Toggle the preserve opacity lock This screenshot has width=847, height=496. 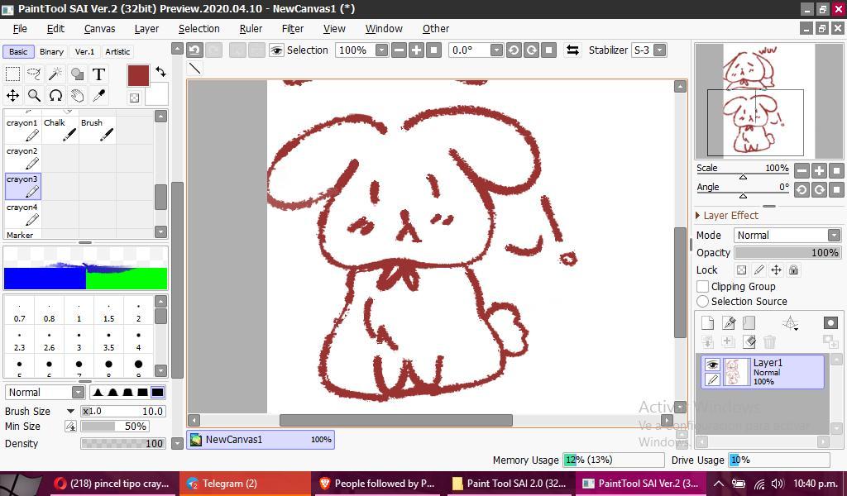tap(742, 269)
